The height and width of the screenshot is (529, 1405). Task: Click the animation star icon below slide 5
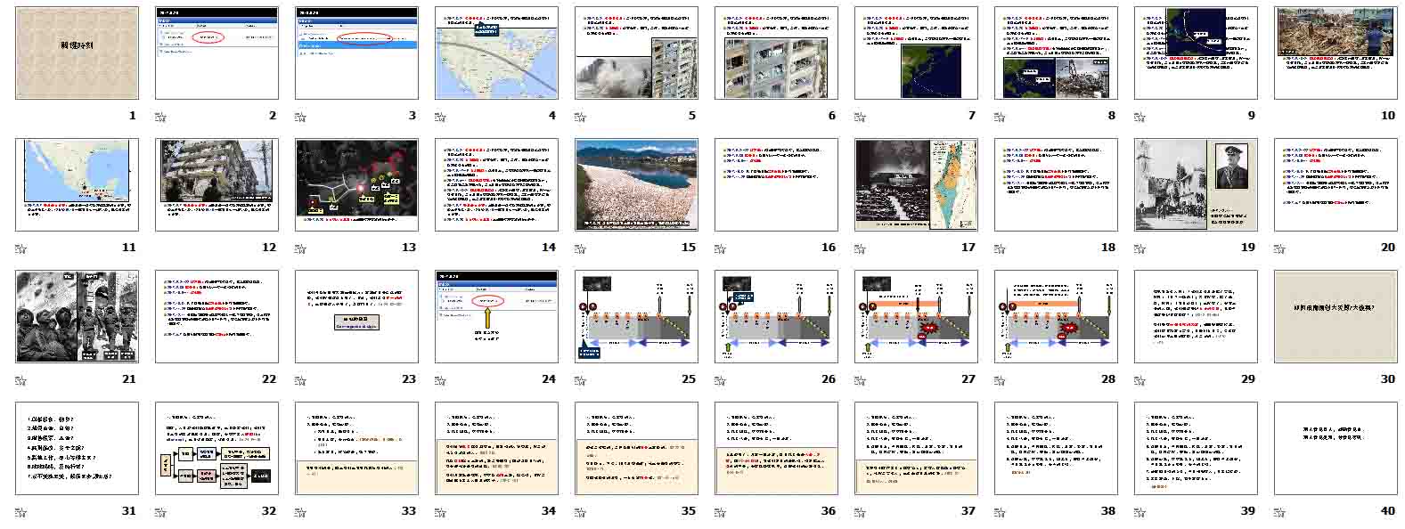coord(580,116)
